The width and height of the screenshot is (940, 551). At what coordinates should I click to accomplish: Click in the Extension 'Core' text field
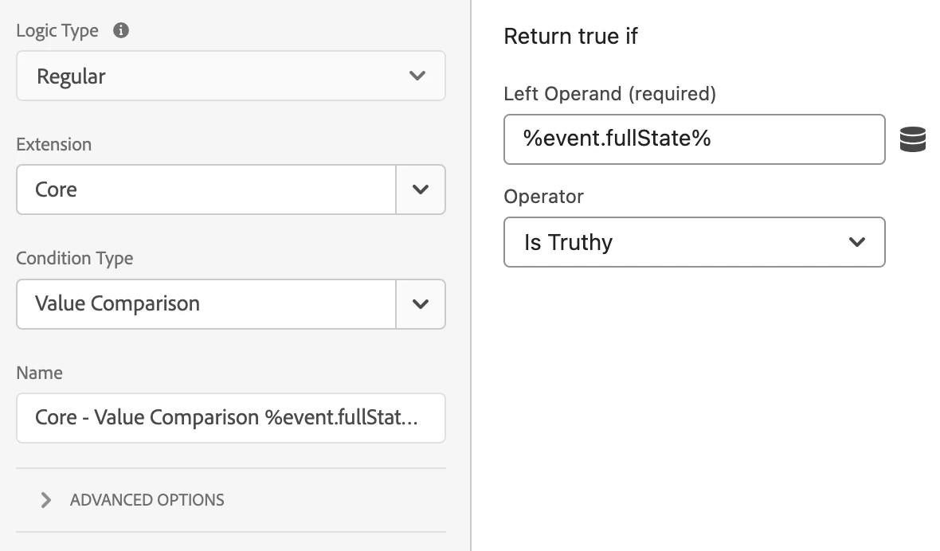point(206,190)
